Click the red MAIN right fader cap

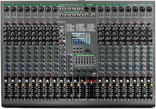[95, 81]
